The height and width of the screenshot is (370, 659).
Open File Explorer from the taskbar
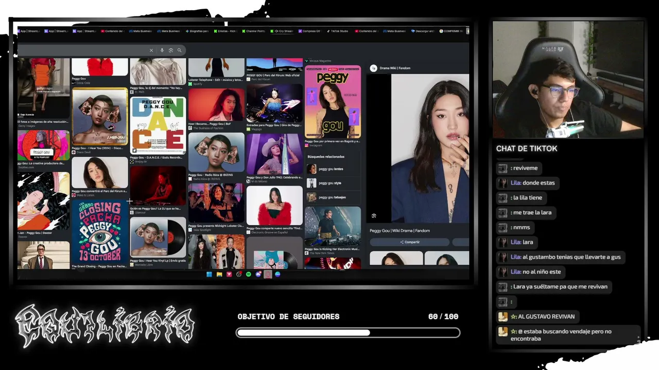pos(219,274)
